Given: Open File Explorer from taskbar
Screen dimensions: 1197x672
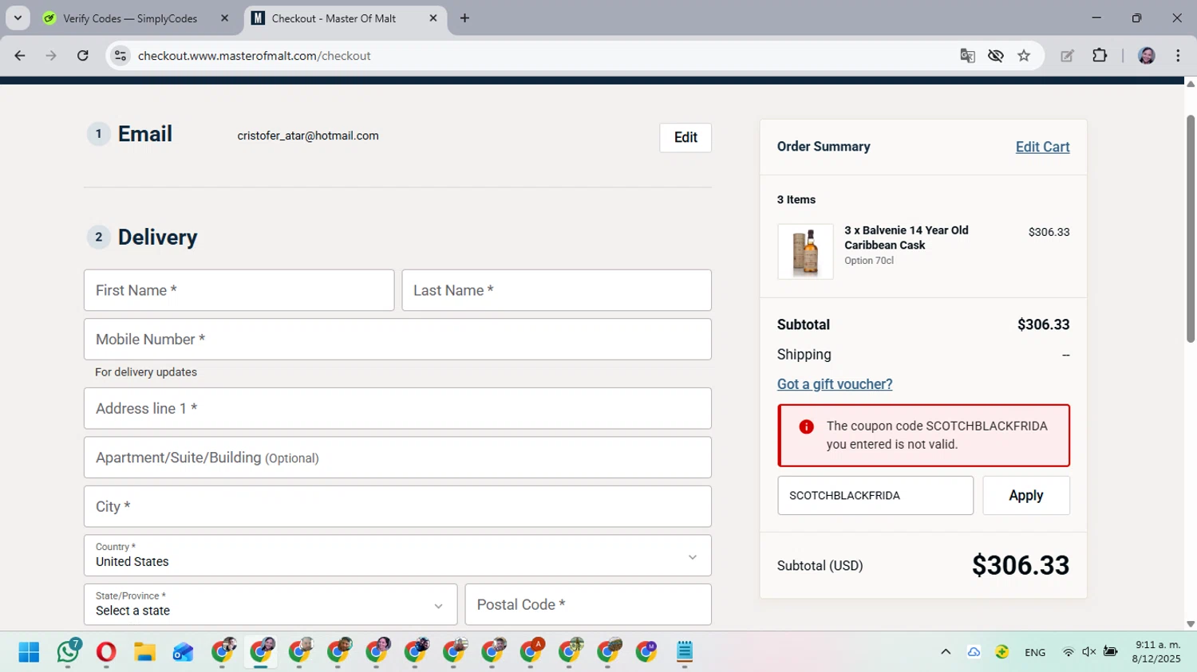Looking at the screenshot, I should coord(144,652).
